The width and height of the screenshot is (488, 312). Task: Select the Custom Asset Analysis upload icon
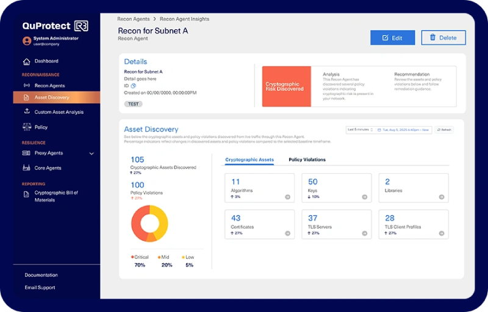[x=26, y=112]
